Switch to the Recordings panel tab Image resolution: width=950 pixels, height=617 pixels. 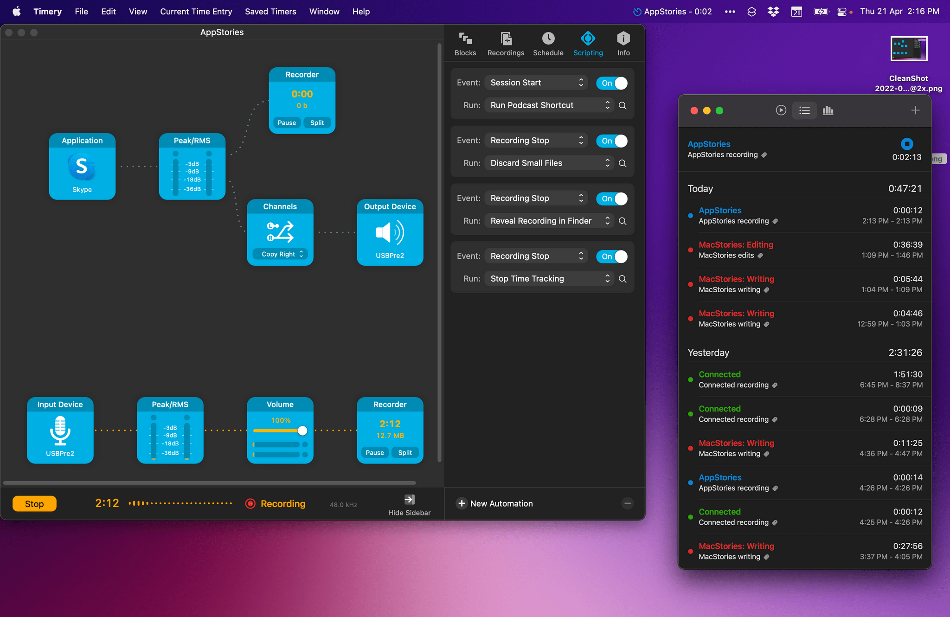pos(506,43)
